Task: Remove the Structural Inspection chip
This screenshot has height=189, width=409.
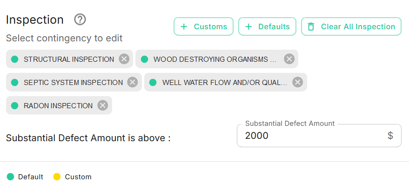Action: pyautogui.click(x=124, y=59)
